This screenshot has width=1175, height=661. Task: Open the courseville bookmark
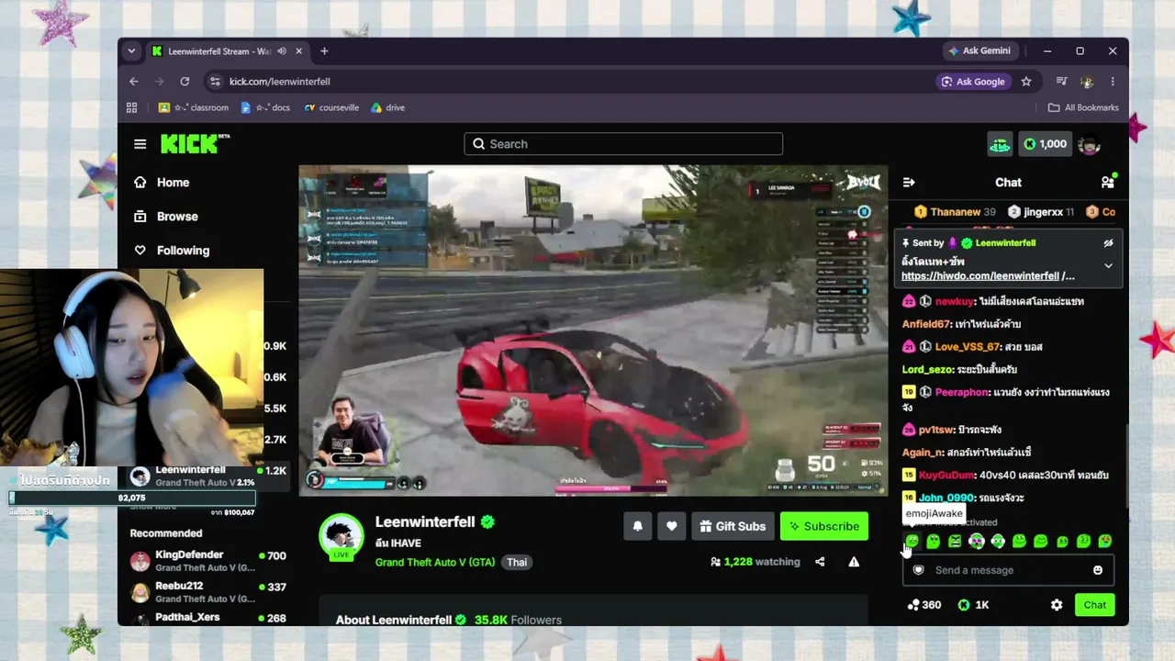click(x=331, y=107)
